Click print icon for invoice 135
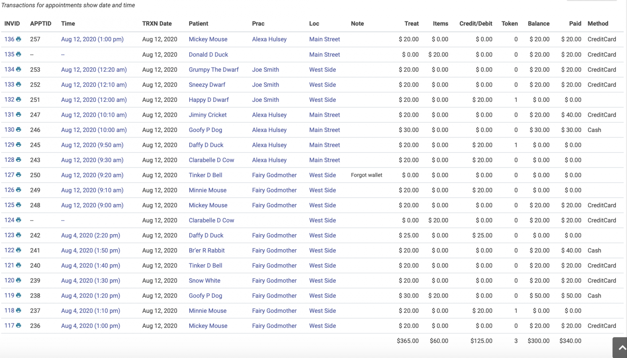The image size is (627, 358). point(19,54)
